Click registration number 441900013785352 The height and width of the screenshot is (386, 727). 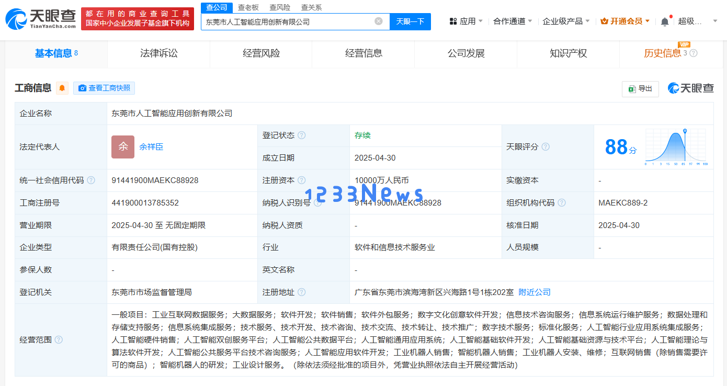click(x=145, y=203)
